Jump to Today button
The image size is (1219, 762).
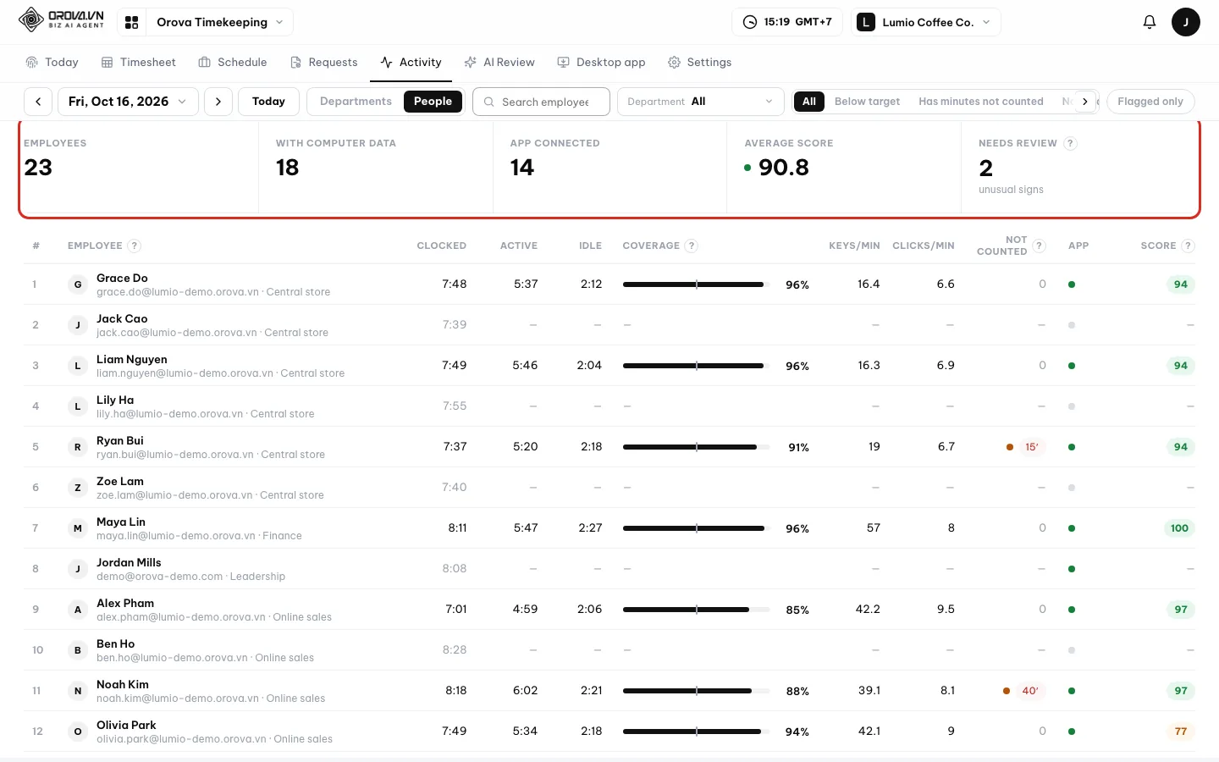click(x=268, y=102)
